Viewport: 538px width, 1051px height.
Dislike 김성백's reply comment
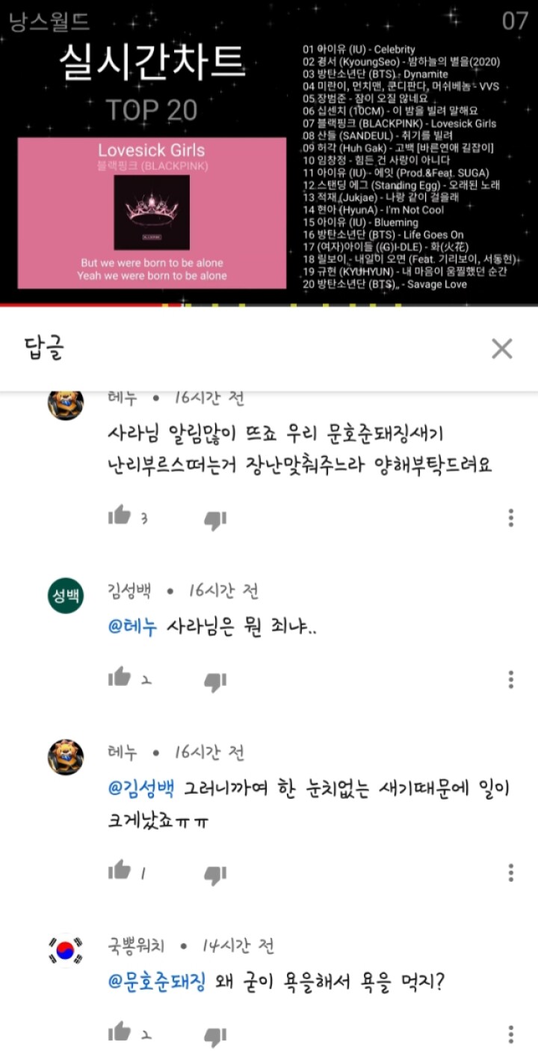[x=215, y=681]
